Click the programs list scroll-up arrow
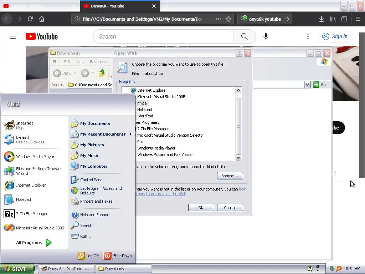 [238, 90]
